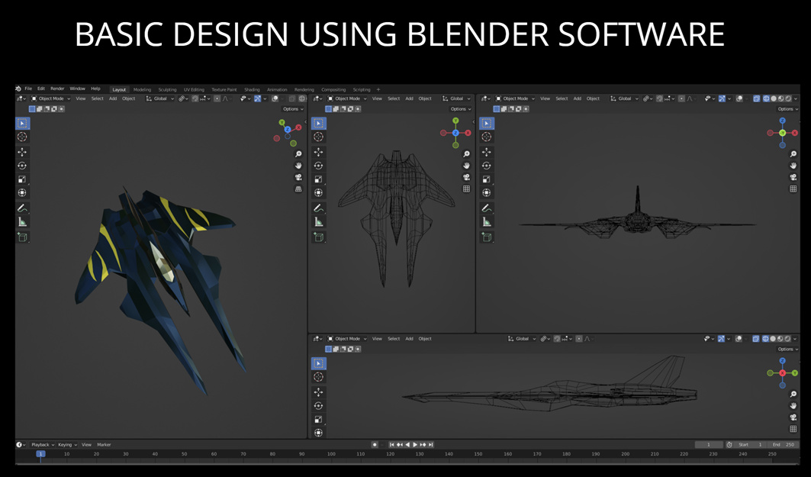Open the Keying dropdown in the timeline

click(x=67, y=444)
